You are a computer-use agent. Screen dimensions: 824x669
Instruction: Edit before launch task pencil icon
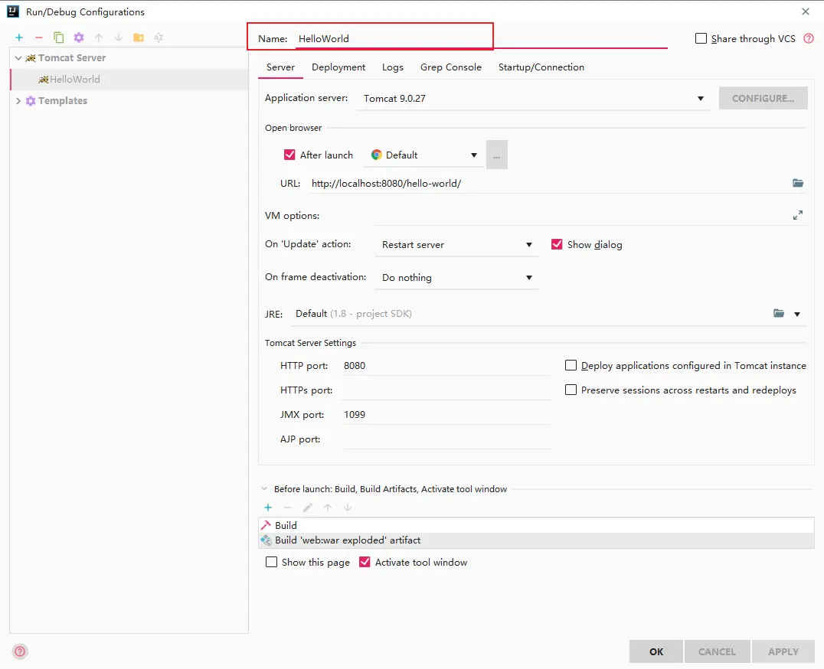308,507
